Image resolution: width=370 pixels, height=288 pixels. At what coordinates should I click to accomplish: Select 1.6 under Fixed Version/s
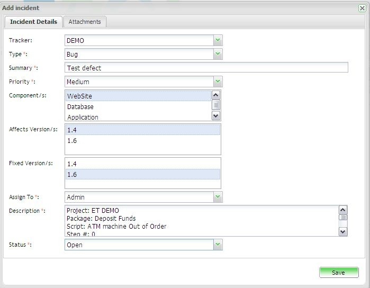[142, 175]
